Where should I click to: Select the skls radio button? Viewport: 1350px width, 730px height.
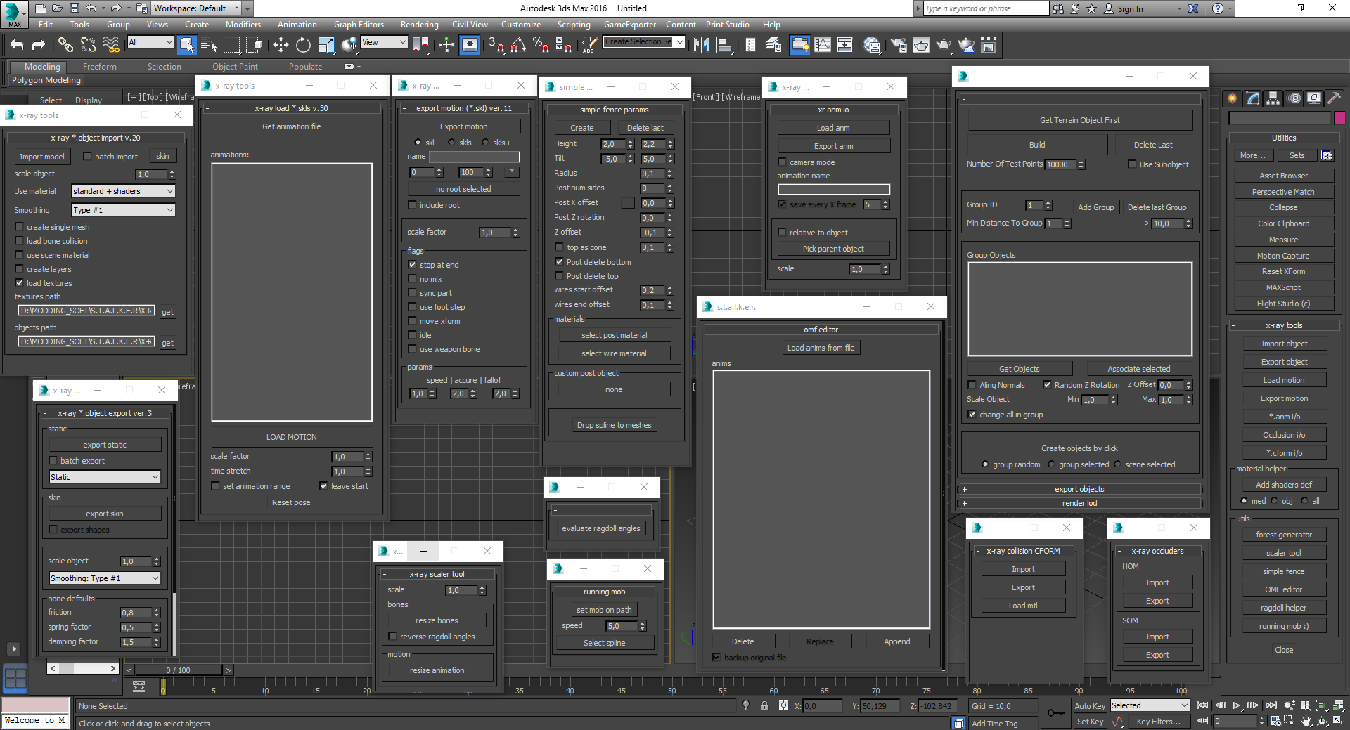click(451, 143)
